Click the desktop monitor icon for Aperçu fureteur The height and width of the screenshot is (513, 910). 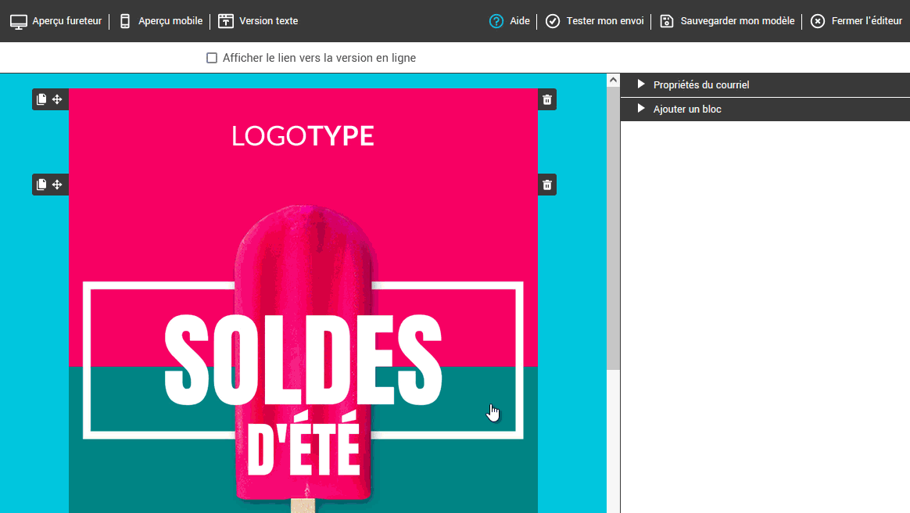[19, 21]
